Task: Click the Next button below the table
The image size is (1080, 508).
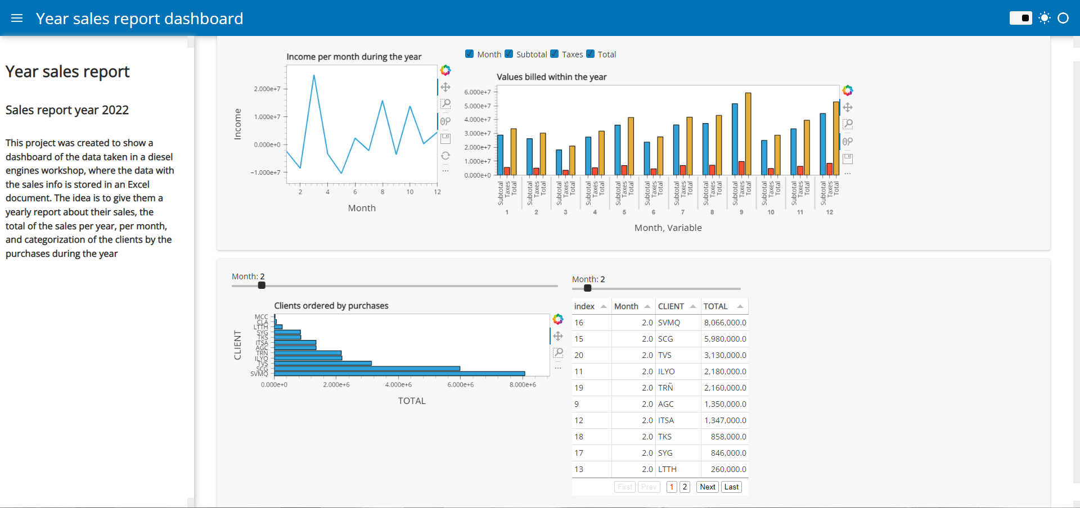Action: [706, 487]
